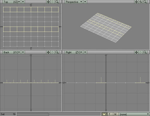Toggle the W weight map button
This screenshot has height=116, width=150.
pos(104,114)
